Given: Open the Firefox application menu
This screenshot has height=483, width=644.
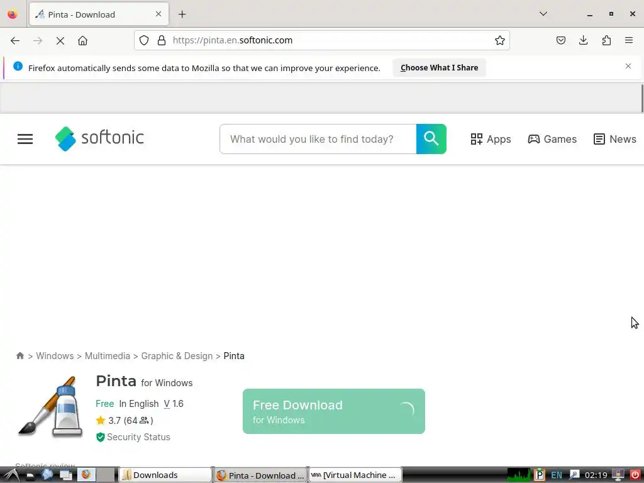Looking at the screenshot, I should (x=629, y=40).
